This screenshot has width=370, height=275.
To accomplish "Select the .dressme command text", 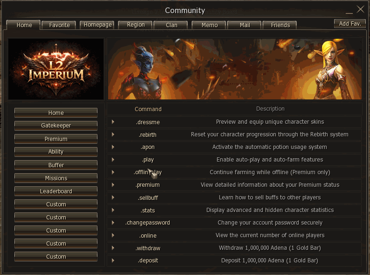I will click(148, 122).
